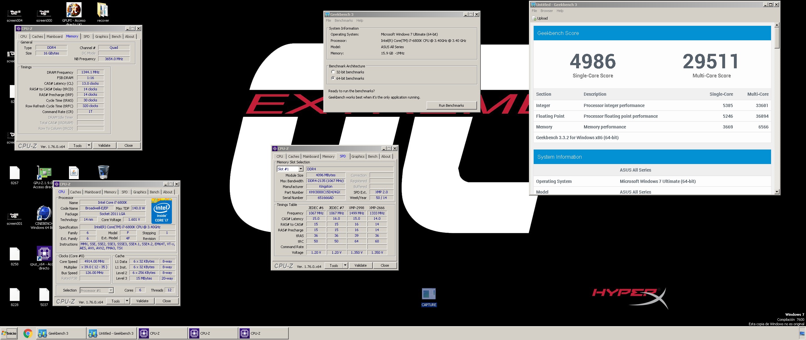Click the show desktop tray icon
Image resolution: width=806 pixels, height=340 pixels.
coord(802,334)
